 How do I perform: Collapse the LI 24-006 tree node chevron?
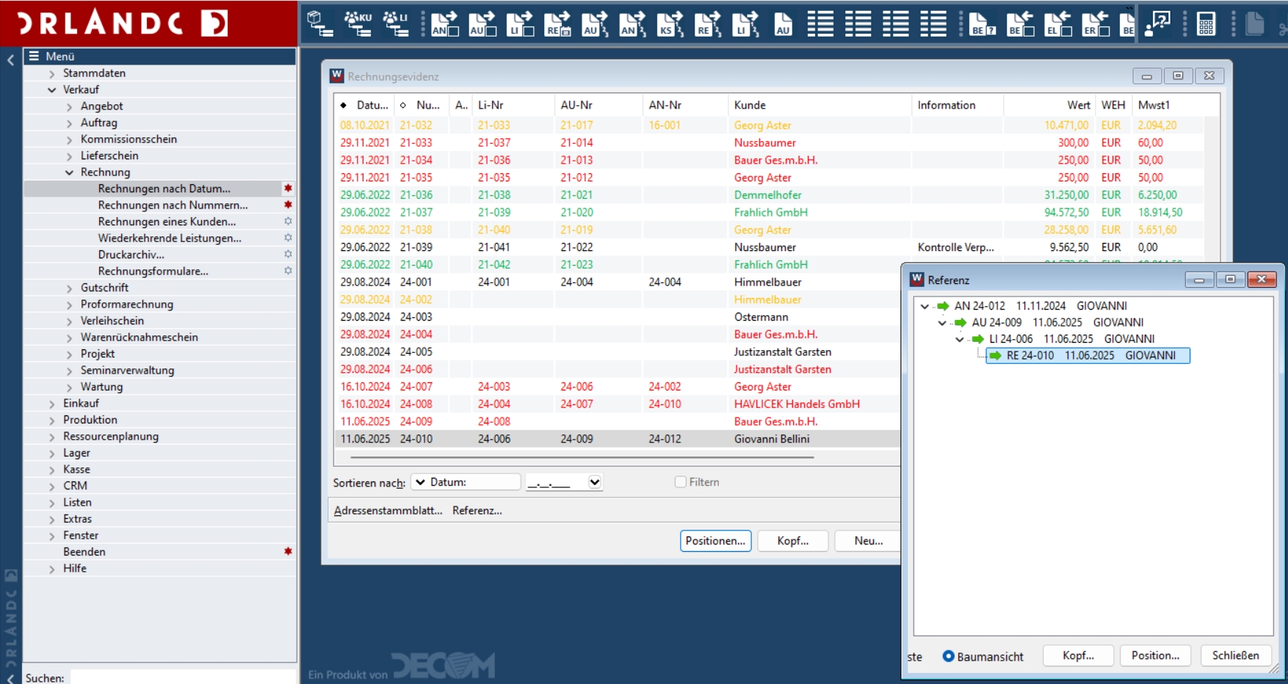point(960,339)
